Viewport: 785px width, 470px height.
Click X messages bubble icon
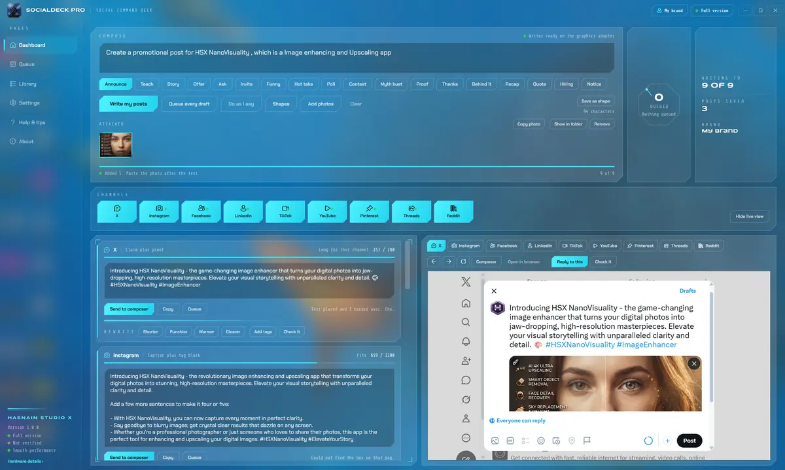pyautogui.click(x=466, y=380)
